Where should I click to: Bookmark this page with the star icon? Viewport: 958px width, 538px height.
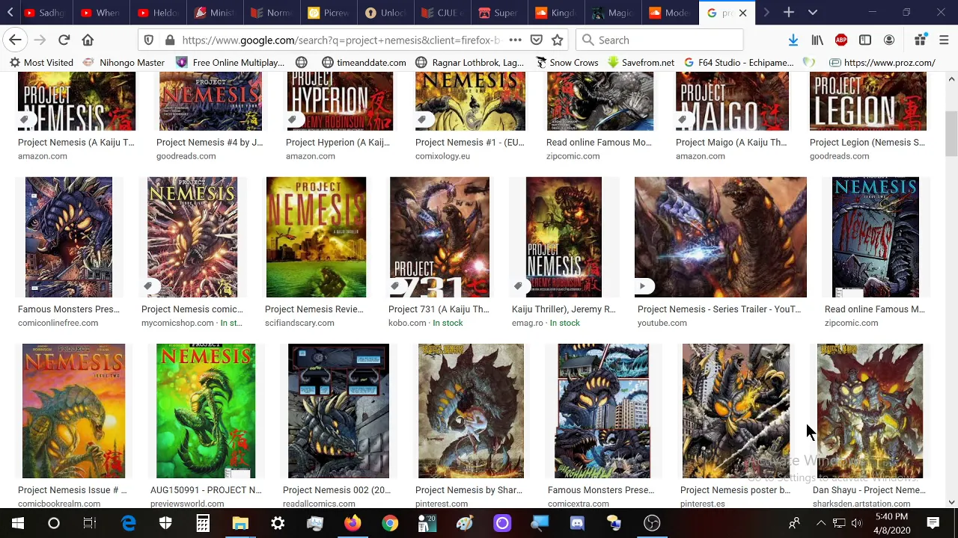point(557,40)
